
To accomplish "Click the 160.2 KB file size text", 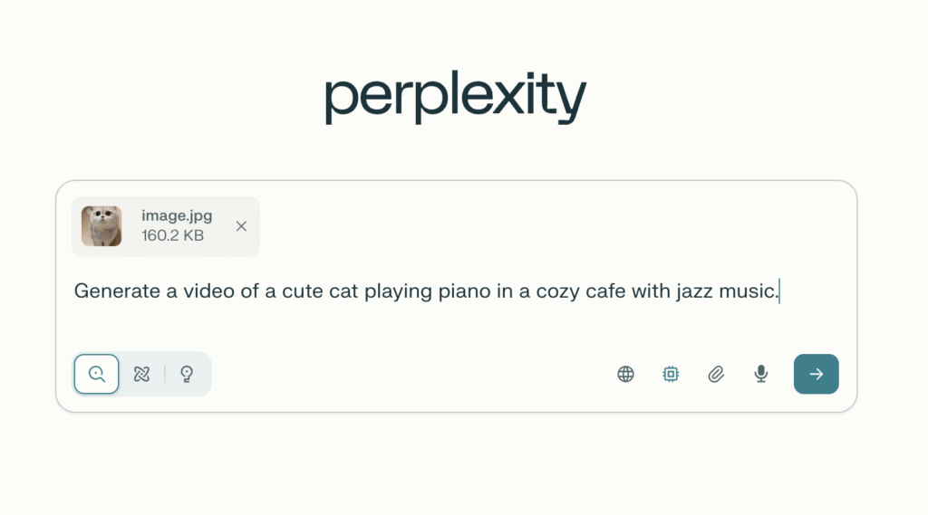I will 172,236.
